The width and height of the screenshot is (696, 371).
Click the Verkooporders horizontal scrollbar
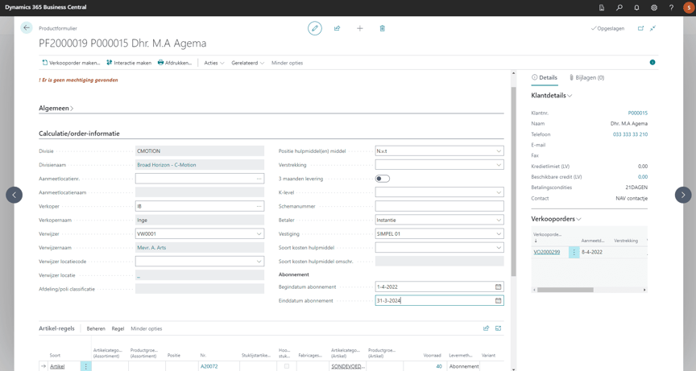click(565, 290)
